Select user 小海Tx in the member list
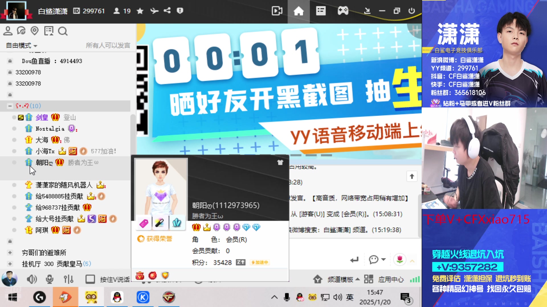 coord(45,151)
